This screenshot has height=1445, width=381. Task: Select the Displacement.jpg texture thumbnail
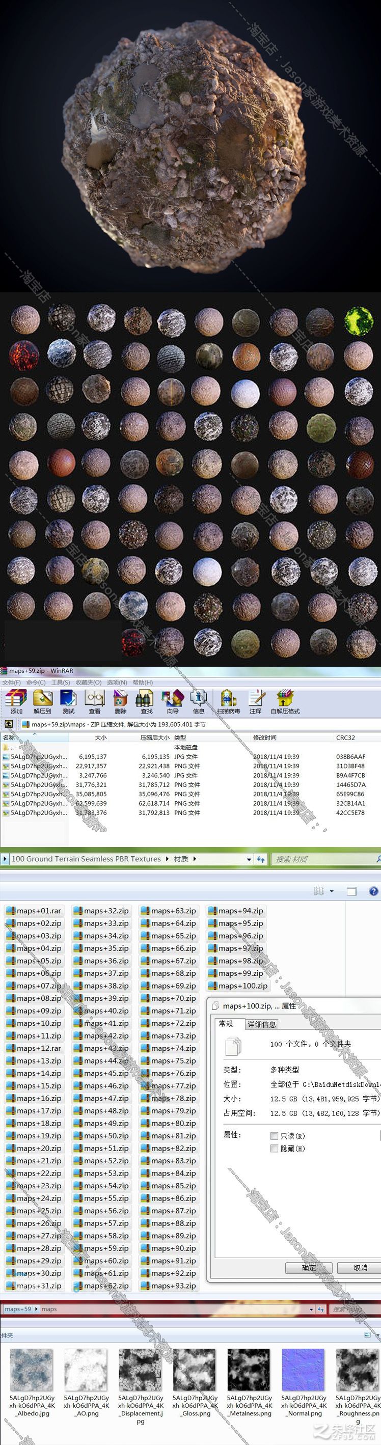pos(140,1370)
